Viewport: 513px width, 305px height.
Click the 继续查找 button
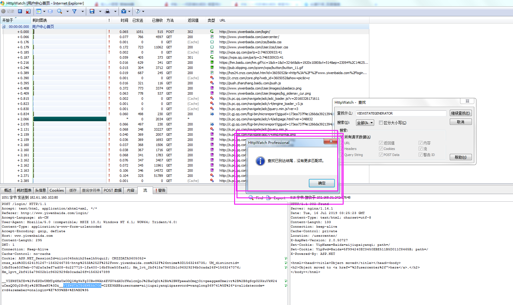pyautogui.click(x=460, y=113)
